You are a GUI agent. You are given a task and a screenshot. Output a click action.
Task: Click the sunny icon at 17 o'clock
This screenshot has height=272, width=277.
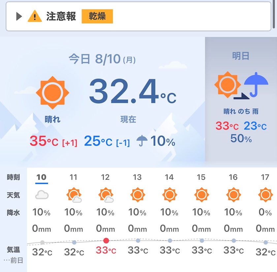pyautogui.click(x=265, y=195)
